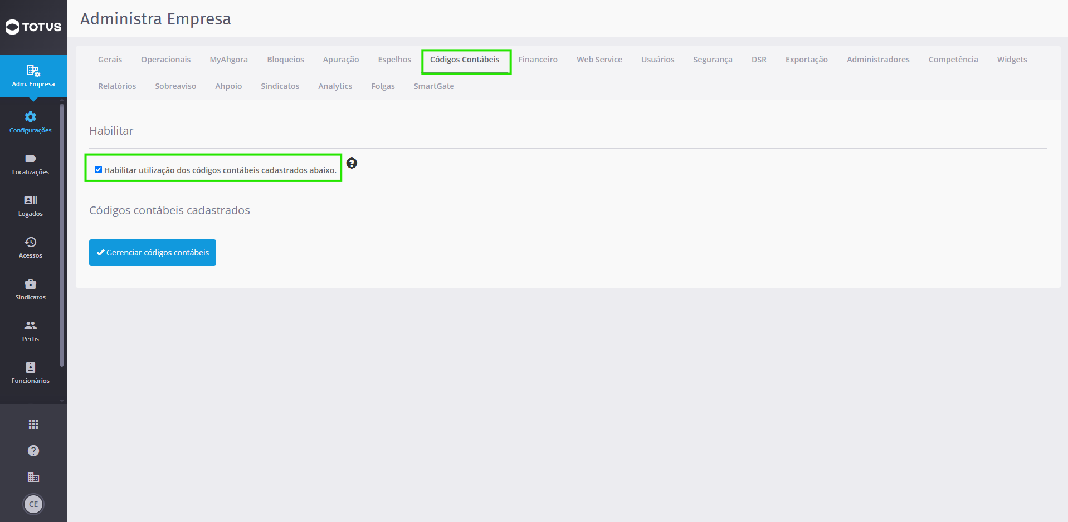The width and height of the screenshot is (1068, 522).
Task: Open Acessos history icon
Action: pyautogui.click(x=31, y=242)
